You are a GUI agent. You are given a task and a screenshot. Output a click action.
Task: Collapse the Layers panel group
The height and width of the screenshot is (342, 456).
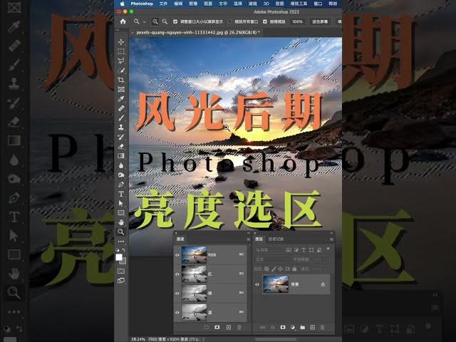click(x=331, y=233)
